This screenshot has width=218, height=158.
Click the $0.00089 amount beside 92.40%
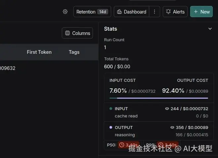coord(198,91)
